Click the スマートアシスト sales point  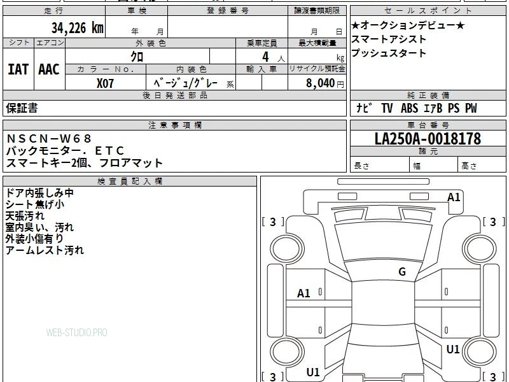click(x=389, y=39)
